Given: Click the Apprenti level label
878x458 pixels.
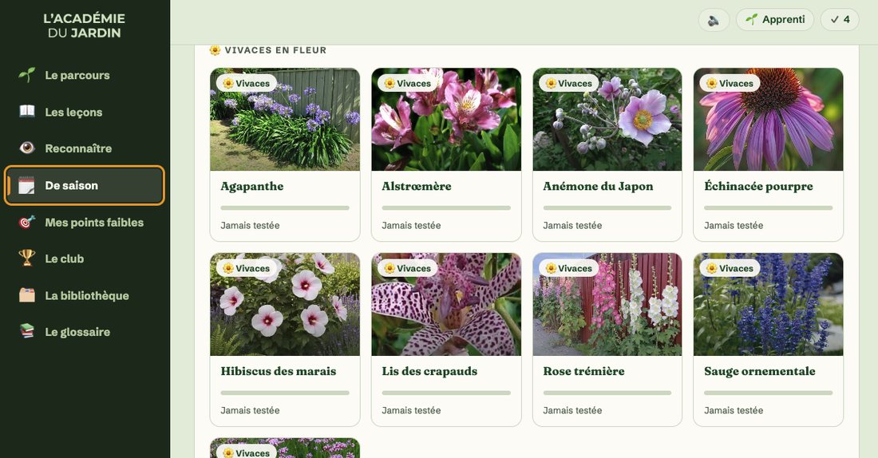Looking at the screenshot, I should (x=783, y=20).
